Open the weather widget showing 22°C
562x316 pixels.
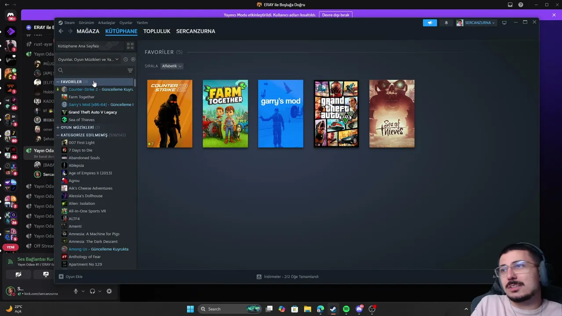click(14, 309)
